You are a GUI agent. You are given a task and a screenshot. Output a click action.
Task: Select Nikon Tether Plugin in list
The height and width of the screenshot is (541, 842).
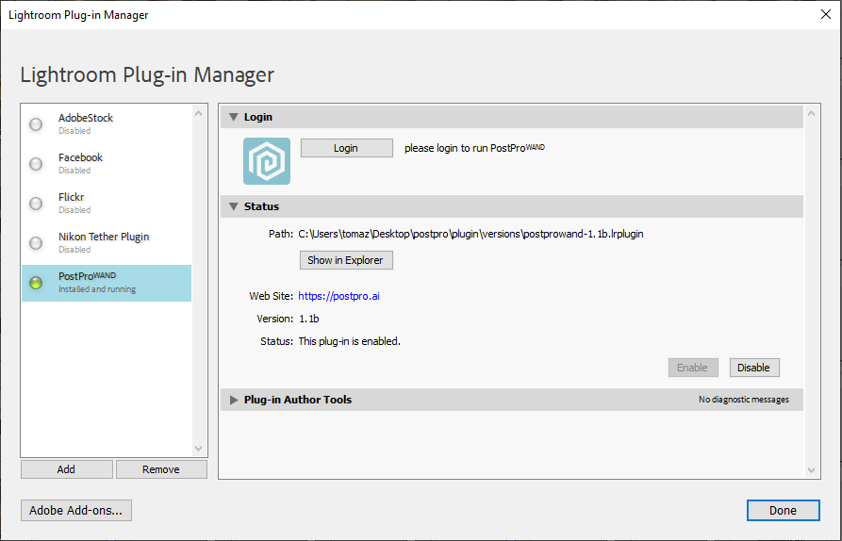(107, 243)
